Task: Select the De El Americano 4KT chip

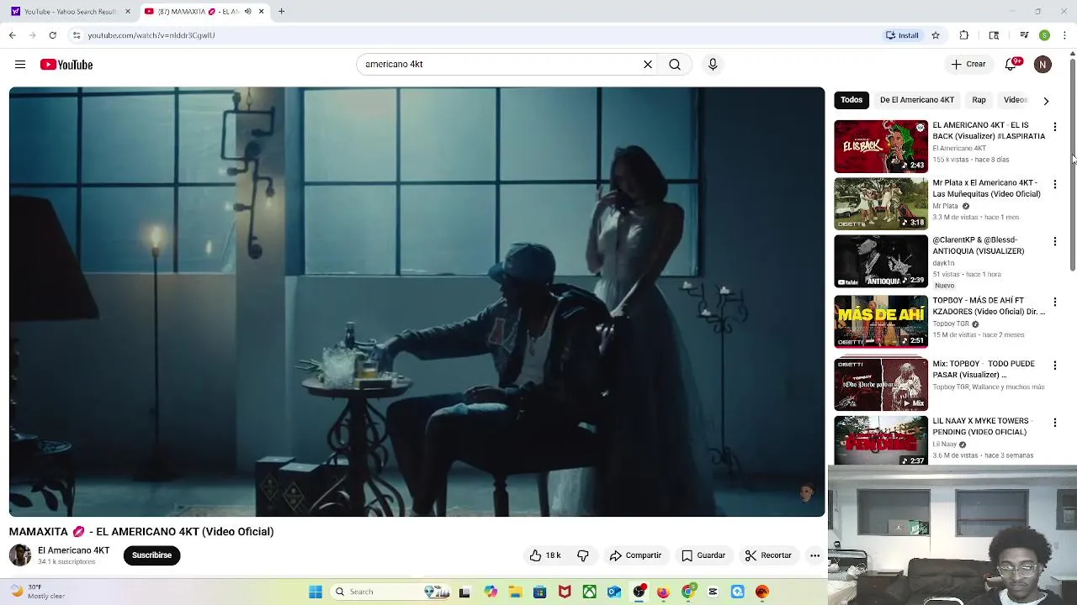Action: (x=917, y=100)
